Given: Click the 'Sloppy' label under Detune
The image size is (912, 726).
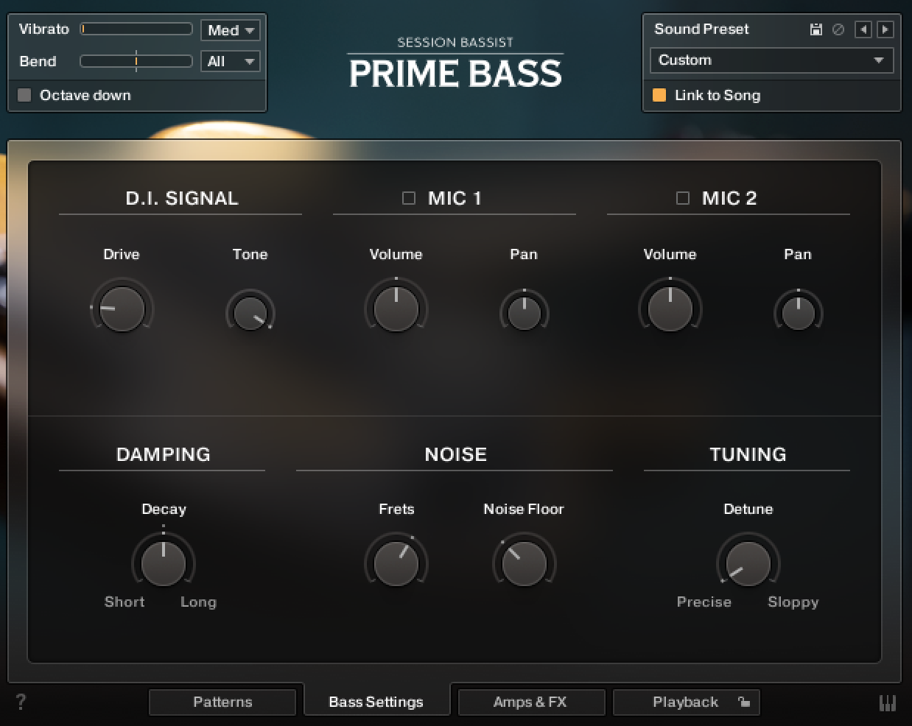Looking at the screenshot, I should click(x=793, y=602).
